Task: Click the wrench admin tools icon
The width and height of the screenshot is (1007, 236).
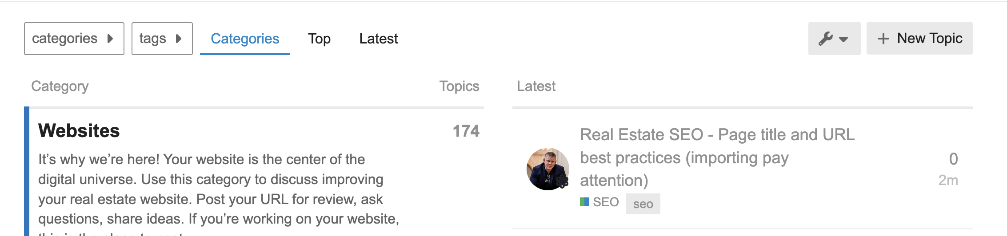Action: click(x=826, y=39)
